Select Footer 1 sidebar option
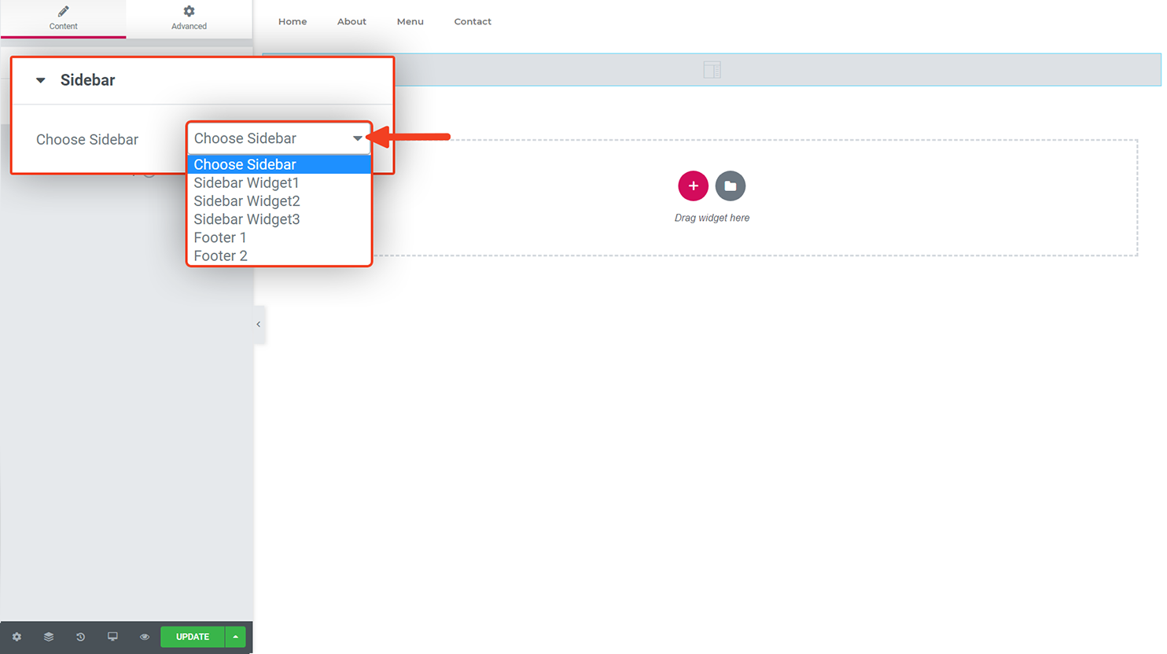The width and height of the screenshot is (1167, 654). click(278, 237)
